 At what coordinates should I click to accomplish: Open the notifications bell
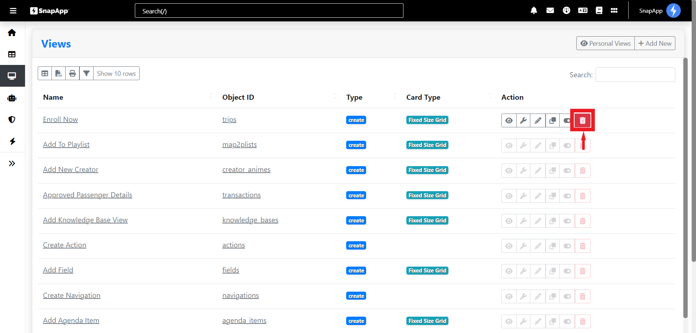click(534, 11)
